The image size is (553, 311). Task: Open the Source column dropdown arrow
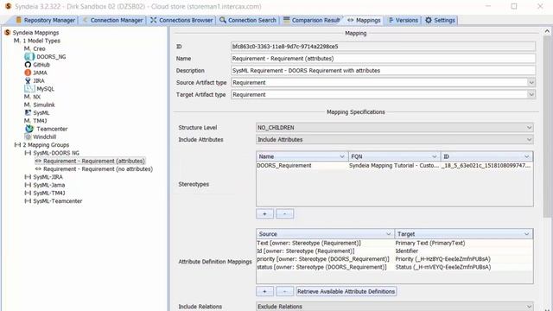(388, 234)
